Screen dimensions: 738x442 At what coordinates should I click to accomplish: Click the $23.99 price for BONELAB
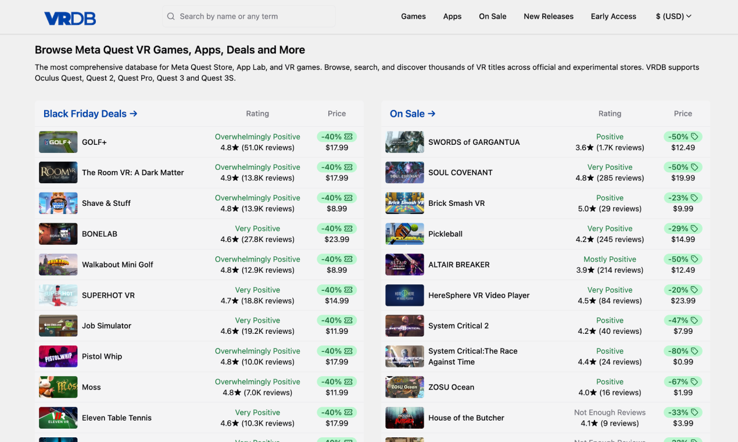(x=336, y=240)
